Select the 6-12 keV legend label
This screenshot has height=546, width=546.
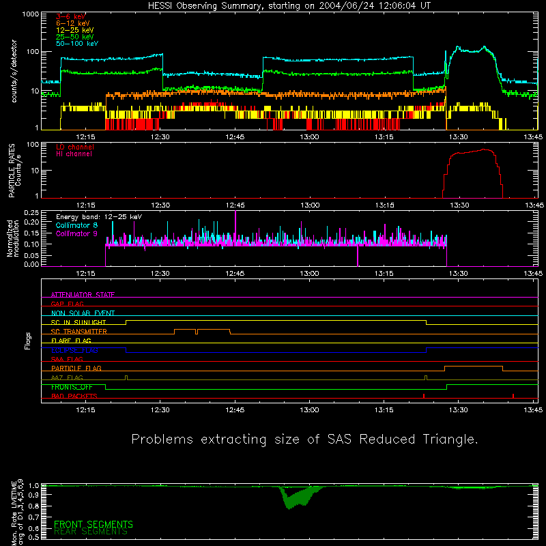[72, 23]
